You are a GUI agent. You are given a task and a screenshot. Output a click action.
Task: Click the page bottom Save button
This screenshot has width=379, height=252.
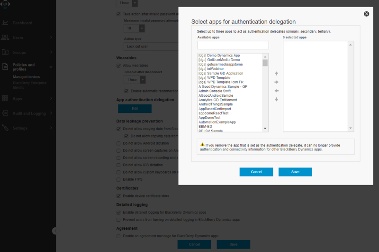pos(233,244)
